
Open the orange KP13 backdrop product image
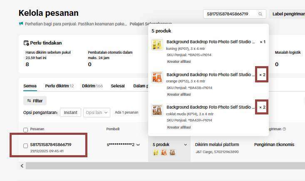pos(157,77)
